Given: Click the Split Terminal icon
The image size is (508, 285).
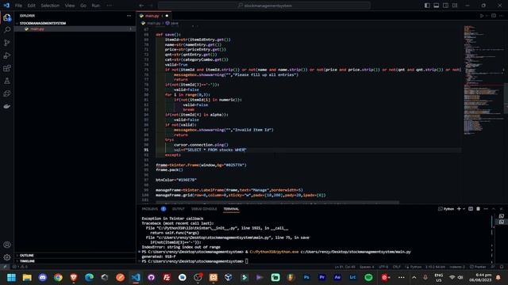Looking at the screenshot, I should (x=471, y=209).
